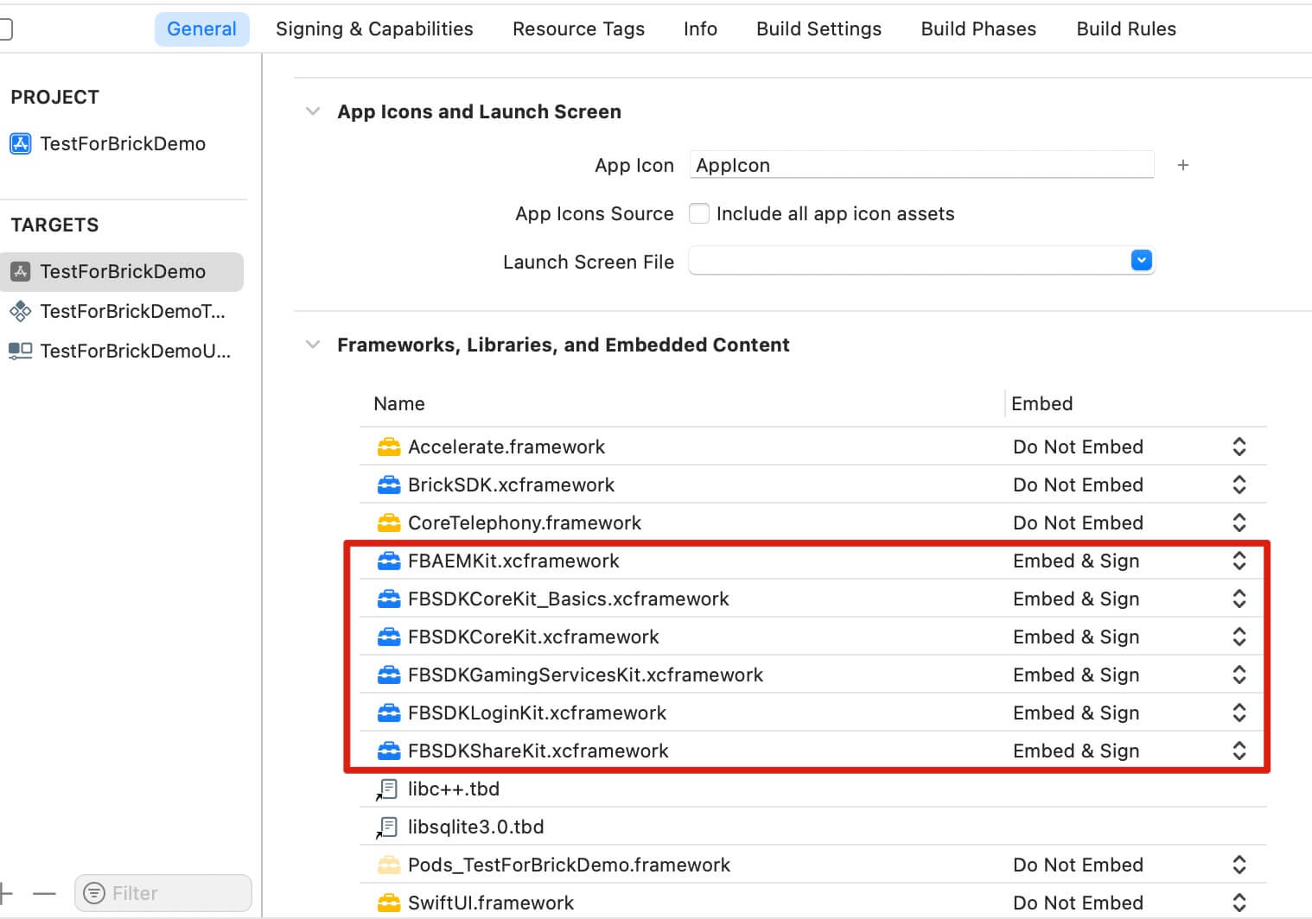1312x919 pixels.
Task: Go to the Build Phases tab
Action: (978, 29)
